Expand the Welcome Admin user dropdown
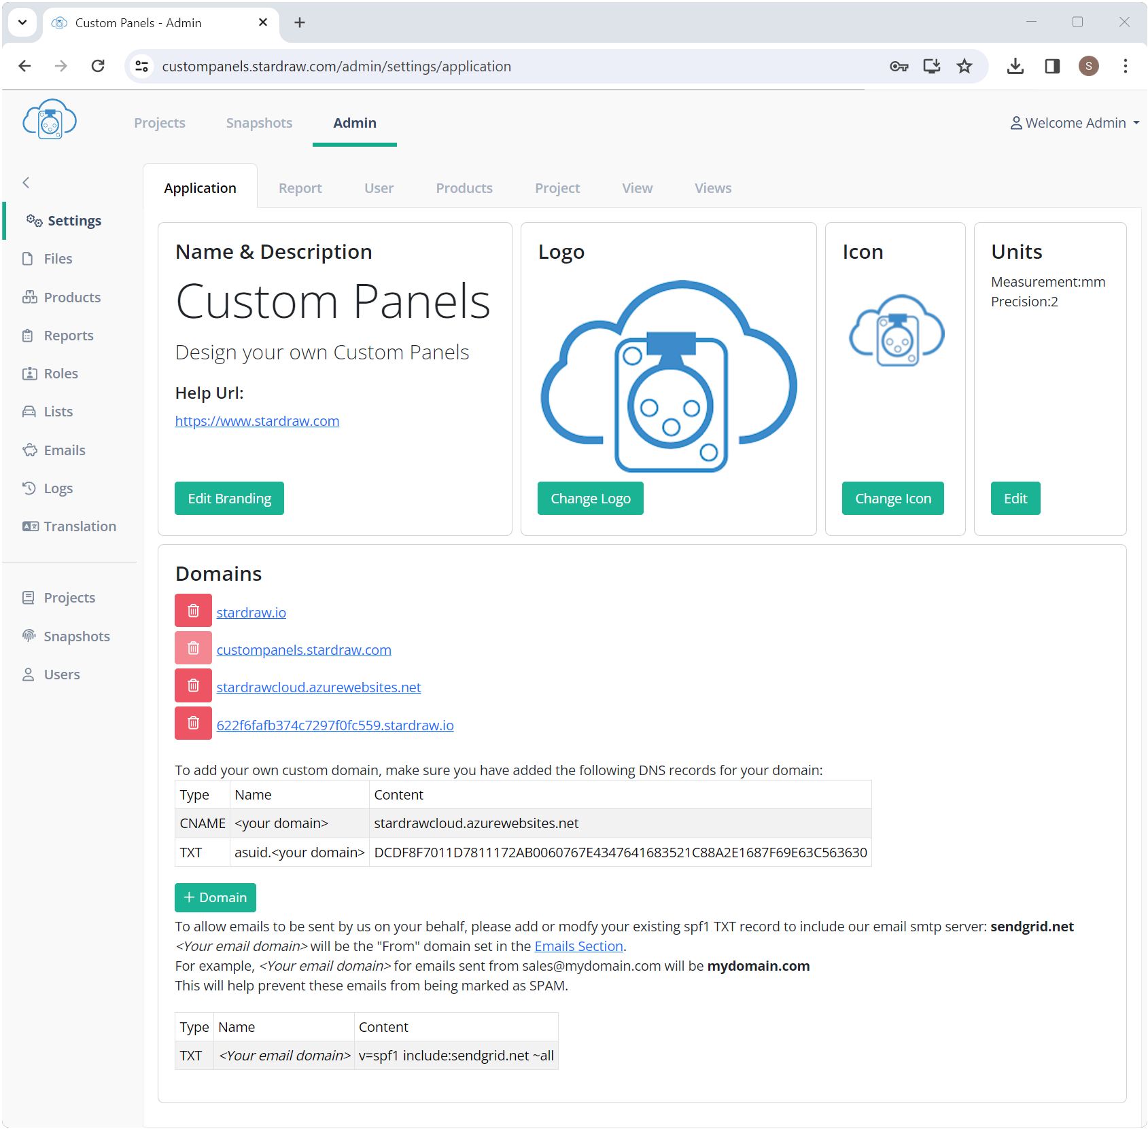 point(1075,123)
